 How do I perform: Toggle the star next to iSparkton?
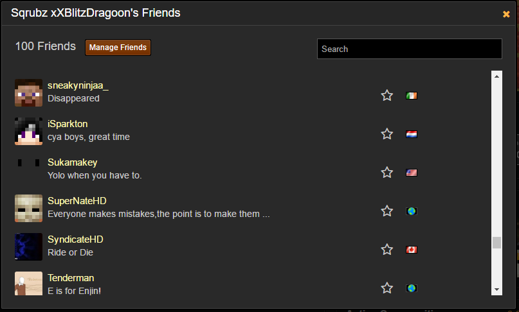pos(387,134)
